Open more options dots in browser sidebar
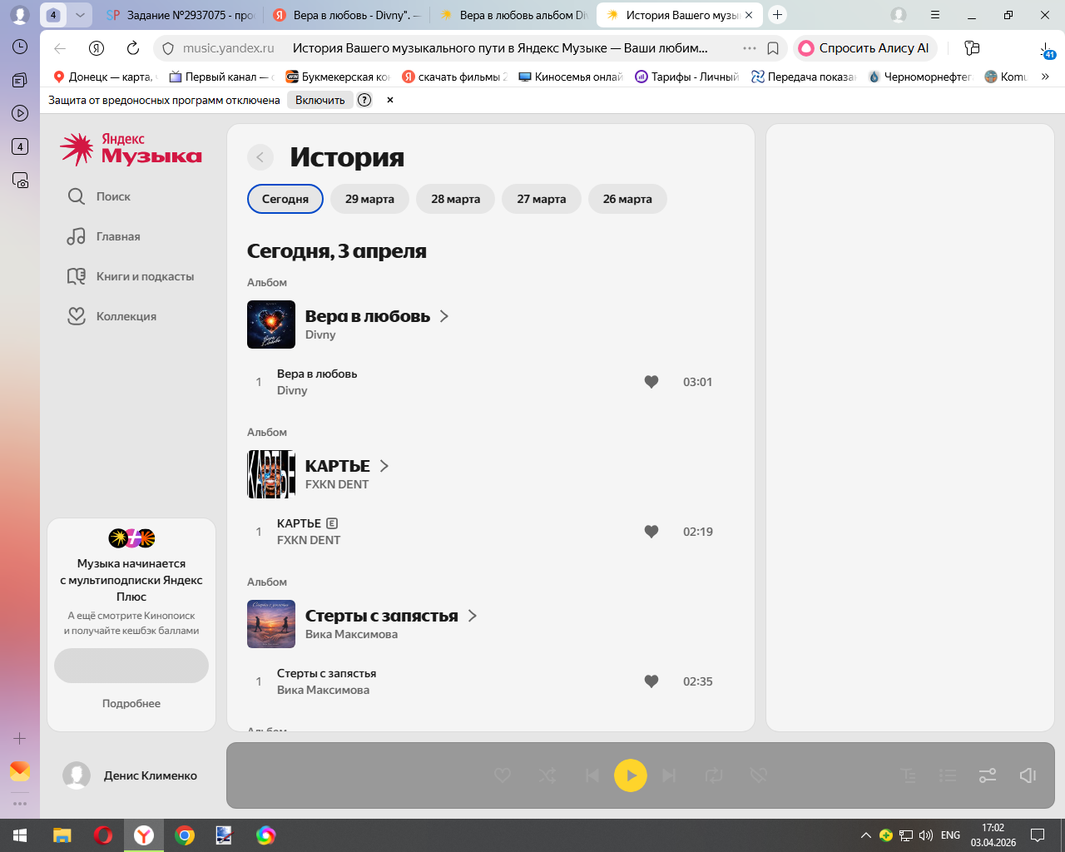Image resolution: width=1065 pixels, height=852 pixels. point(20,804)
